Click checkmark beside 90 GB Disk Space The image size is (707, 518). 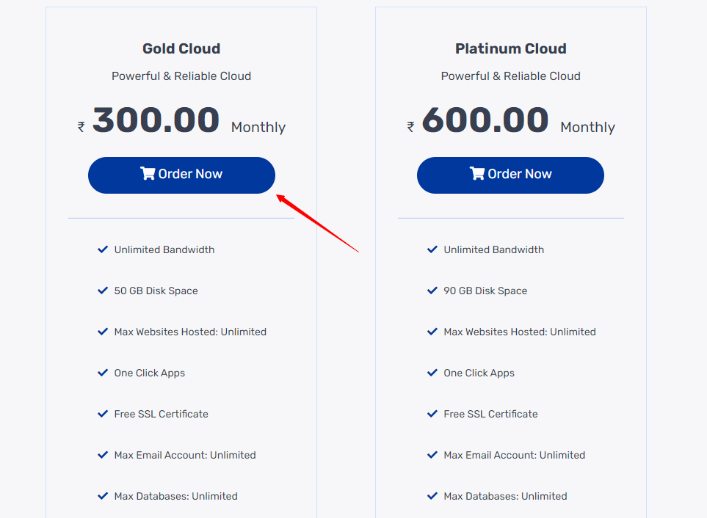432,290
